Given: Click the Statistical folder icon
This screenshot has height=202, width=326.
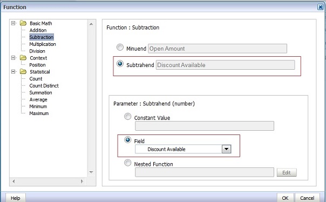Looking at the screenshot, I should 23,71.
